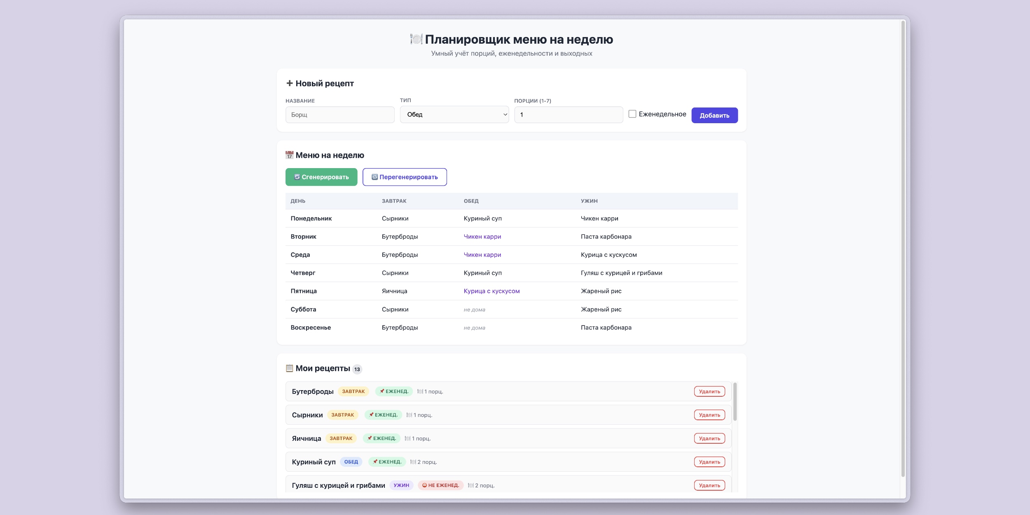Image resolution: width=1030 pixels, height=515 pixels.
Task: Click the Обед column header
Action: coord(471,201)
